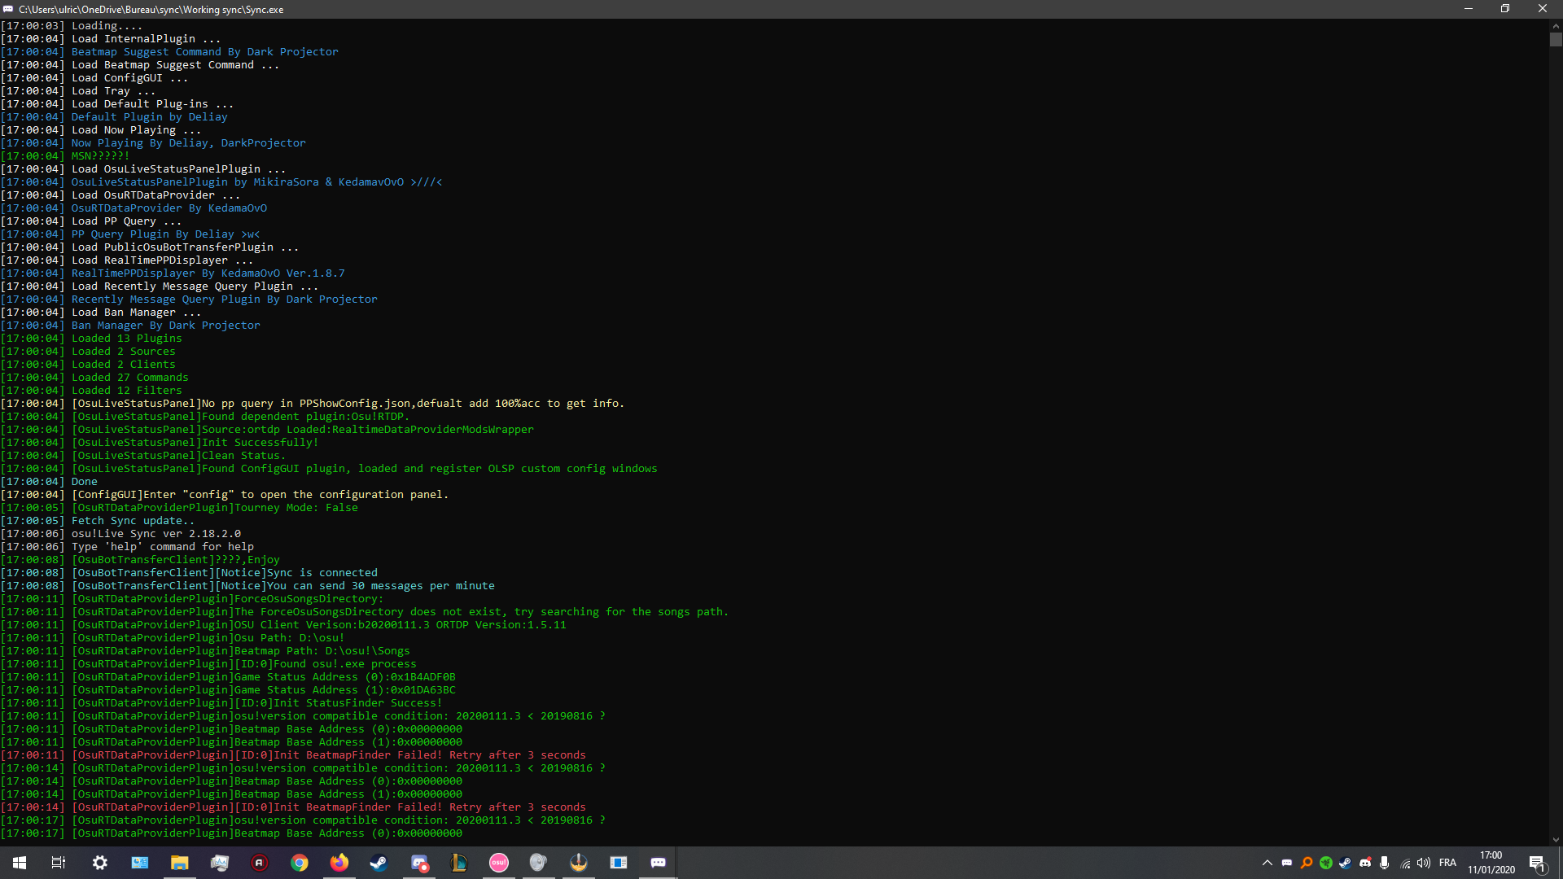
Task: Open the clock showing 17:00 11/01/2020
Action: pyautogui.click(x=1491, y=863)
